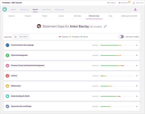This screenshot has width=145, height=114.
Task: Expand Personal, Social and Emotional Development
Action: coord(137,66)
